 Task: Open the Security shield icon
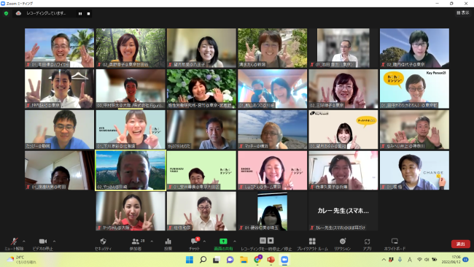103,241
